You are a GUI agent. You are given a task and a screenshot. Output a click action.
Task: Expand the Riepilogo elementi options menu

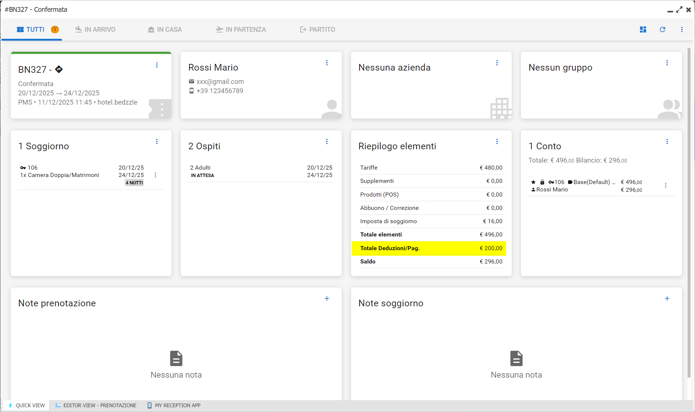click(x=497, y=142)
